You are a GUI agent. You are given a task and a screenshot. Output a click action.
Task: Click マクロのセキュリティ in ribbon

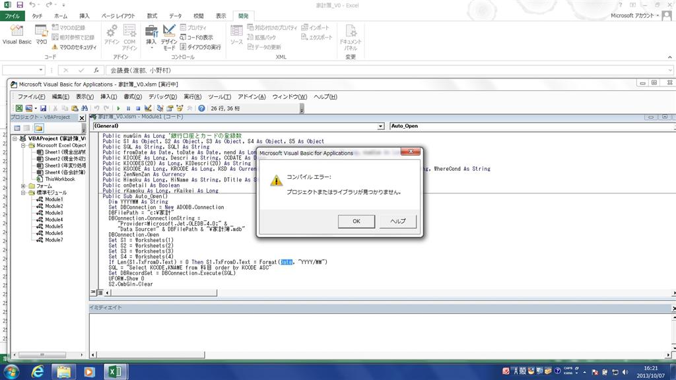74,47
